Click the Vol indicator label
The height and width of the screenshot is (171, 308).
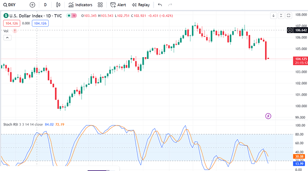[x=6, y=31]
